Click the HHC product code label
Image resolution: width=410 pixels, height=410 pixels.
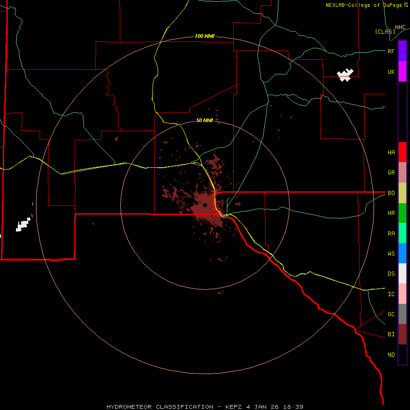pos(400,27)
